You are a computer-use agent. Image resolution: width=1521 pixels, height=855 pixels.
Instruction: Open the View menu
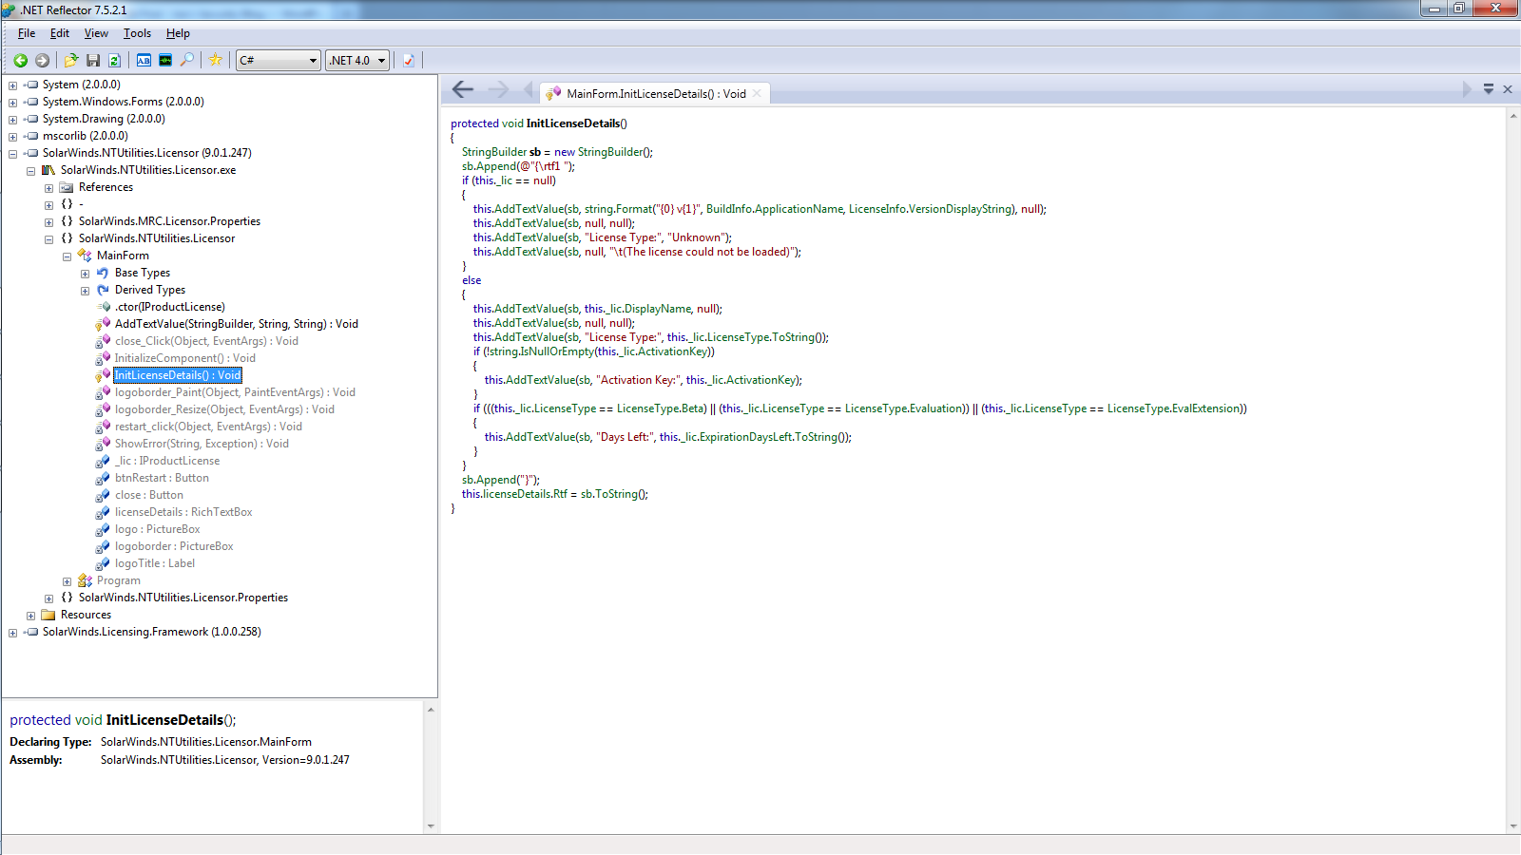tap(96, 33)
